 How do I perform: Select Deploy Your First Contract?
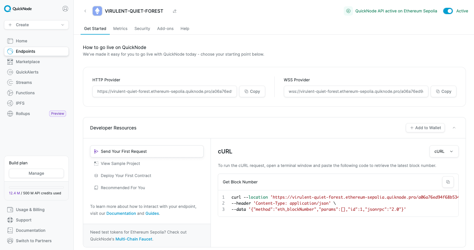pos(147,176)
